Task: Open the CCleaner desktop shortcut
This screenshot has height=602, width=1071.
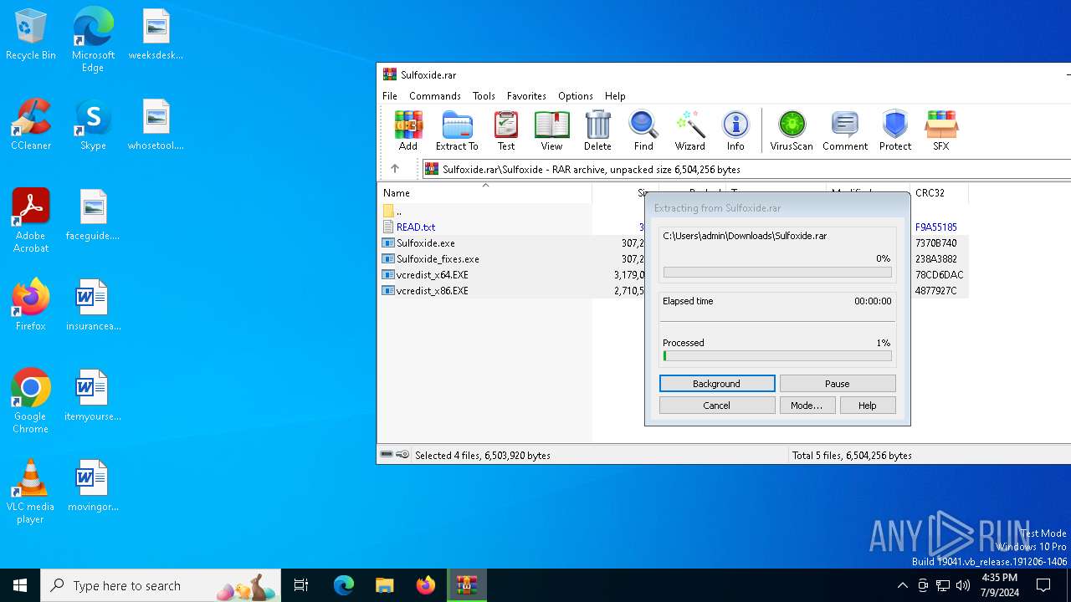Action: tap(31, 125)
